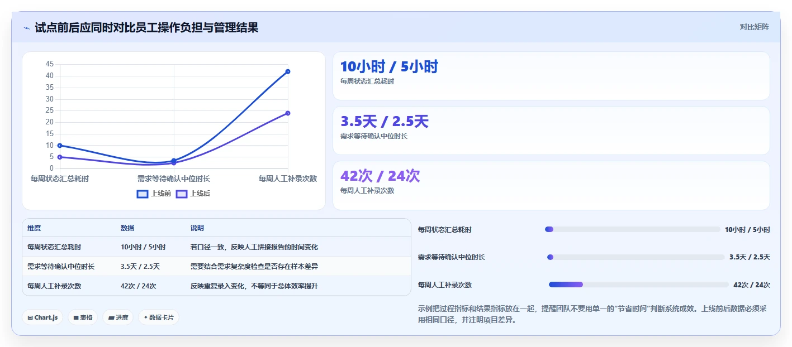Viewport: 792px width, 347px height.
Task: Click the progress label 需求等待确认中位时长 on the right
Action: click(x=452, y=257)
